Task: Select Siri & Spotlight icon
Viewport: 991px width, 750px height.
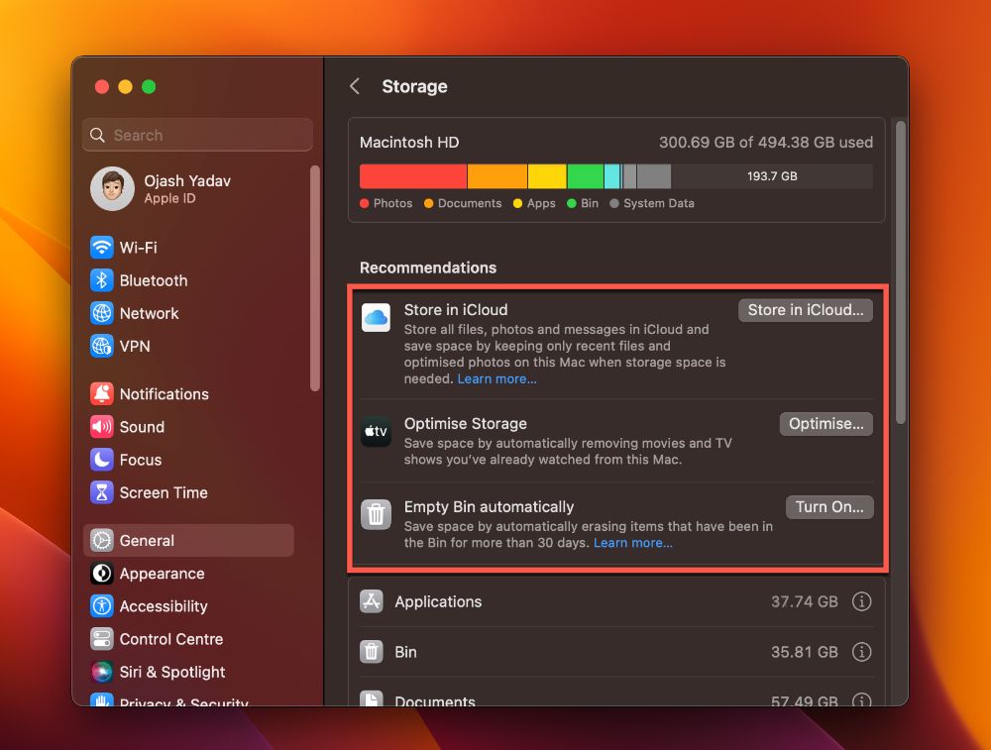Action: coord(101,672)
